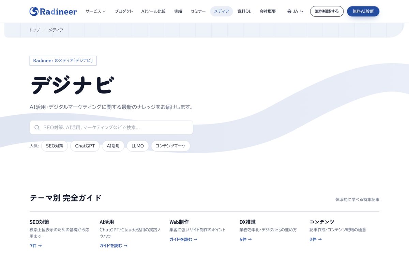The width and height of the screenshot is (409, 256).
Task: Click the 体系的に学べる特集記事 text
Action: [357, 199]
